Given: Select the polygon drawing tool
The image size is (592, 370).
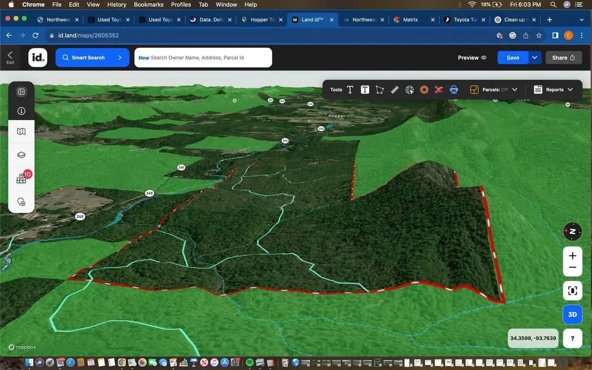Looking at the screenshot, I should (x=380, y=90).
